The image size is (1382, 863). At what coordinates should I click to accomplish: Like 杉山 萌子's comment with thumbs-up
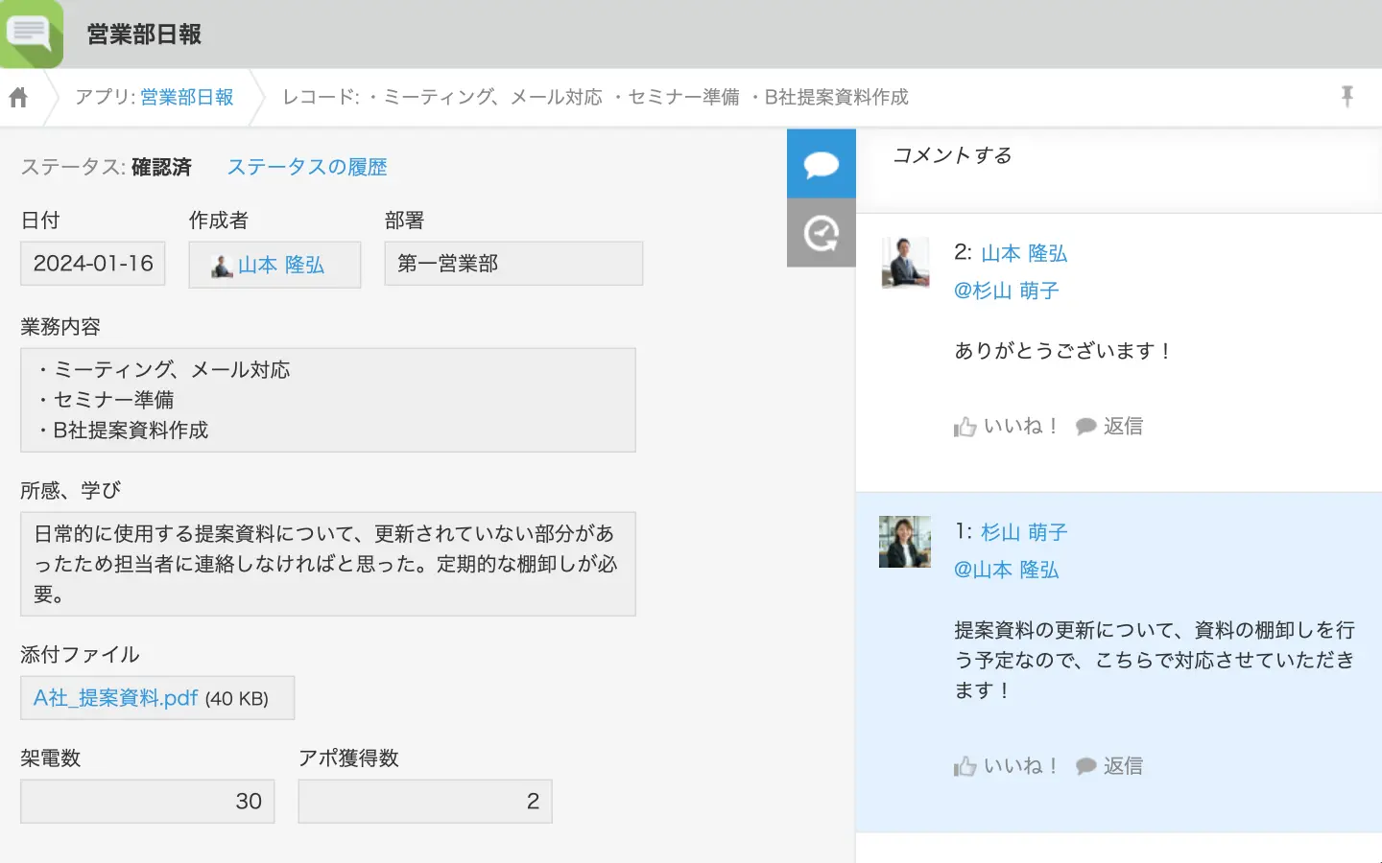click(1006, 766)
